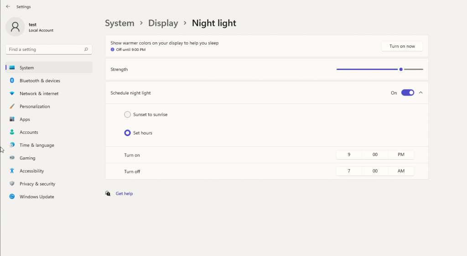467x256 pixels.
Task: Click the Get help headset icon
Action: pos(108,193)
